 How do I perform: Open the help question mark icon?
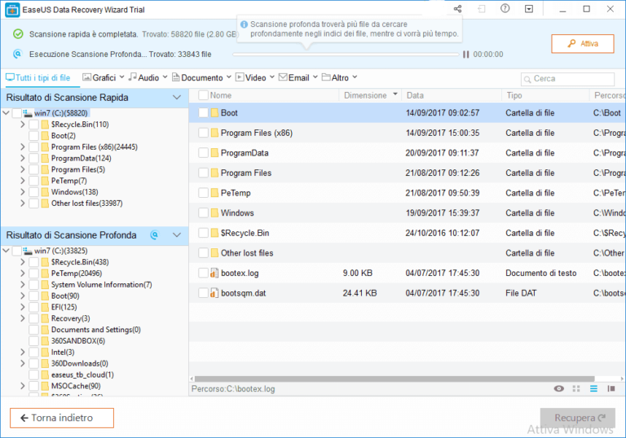(x=505, y=9)
